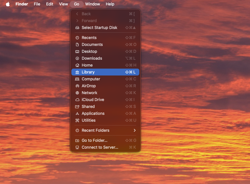The width and height of the screenshot is (250, 184).
Task: Click the Network globe icon
Action: (77, 93)
